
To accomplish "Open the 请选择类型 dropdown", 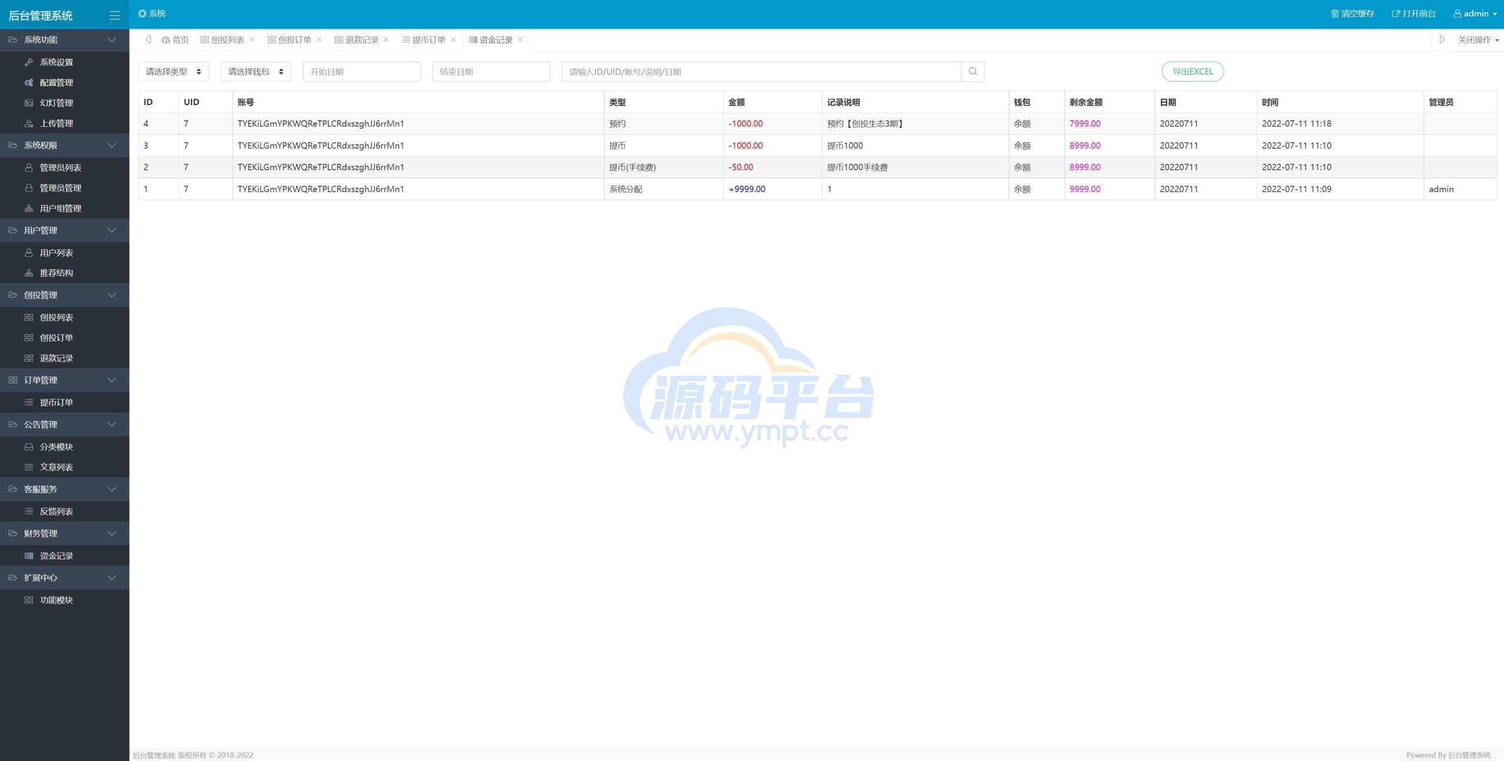I will coord(173,72).
